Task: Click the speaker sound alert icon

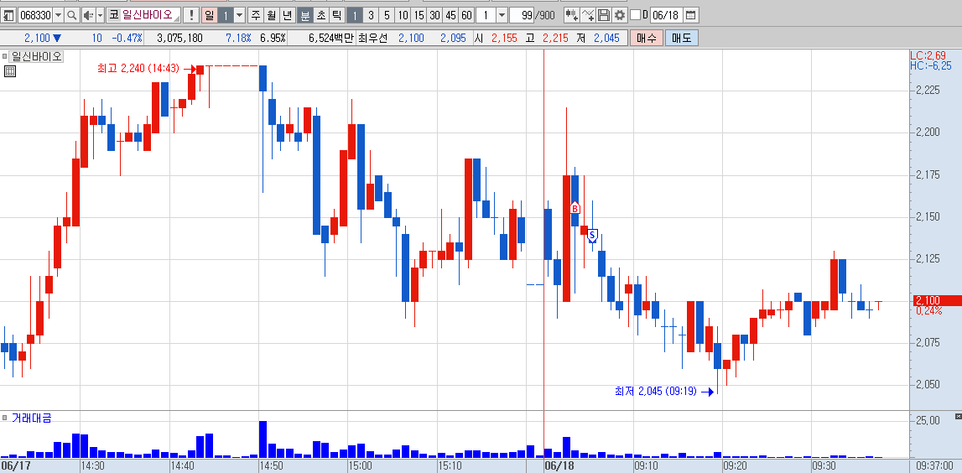Action: [x=88, y=15]
